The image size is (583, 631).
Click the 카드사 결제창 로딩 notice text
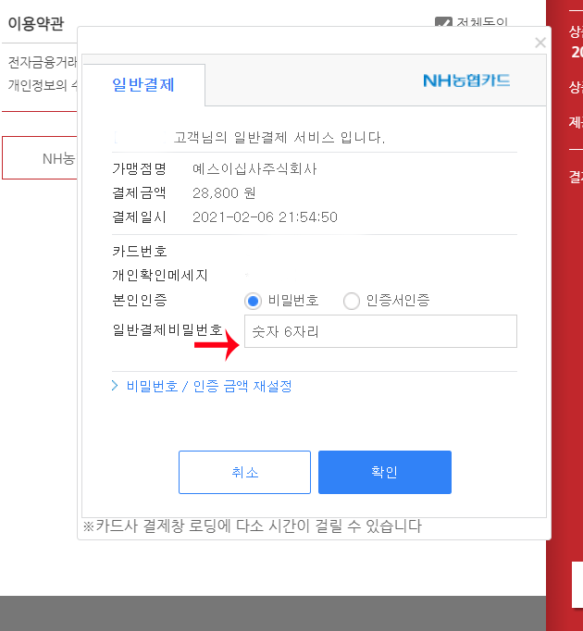click(253, 526)
